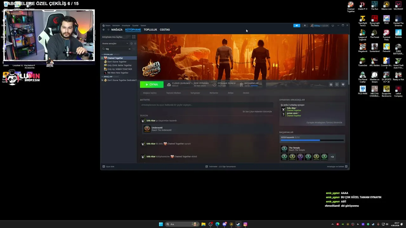
Task: Click the header BAŞARIMLAR progress bar
Action: click(254, 86)
